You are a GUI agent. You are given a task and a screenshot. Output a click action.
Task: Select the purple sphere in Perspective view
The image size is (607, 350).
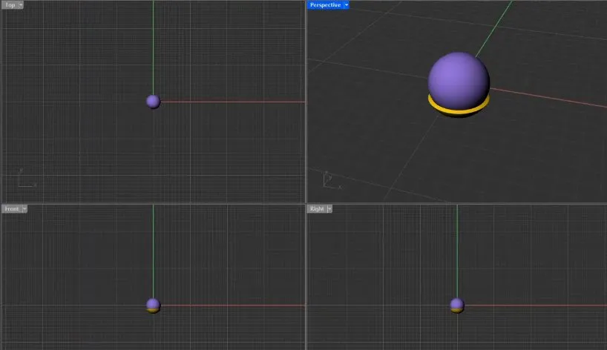coord(459,78)
